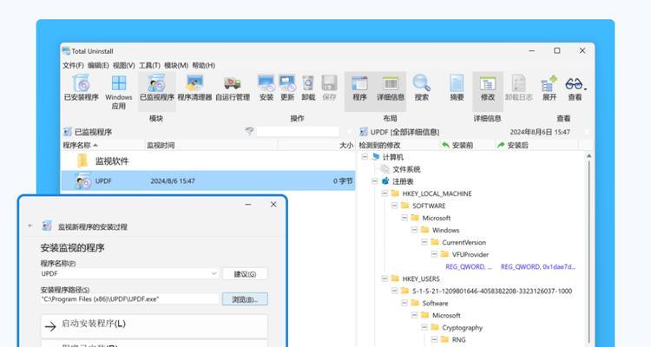The width and height of the screenshot is (651, 347).
Task: Select the REG_QWORD, 0x1dae7d... value
Action: point(538,266)
